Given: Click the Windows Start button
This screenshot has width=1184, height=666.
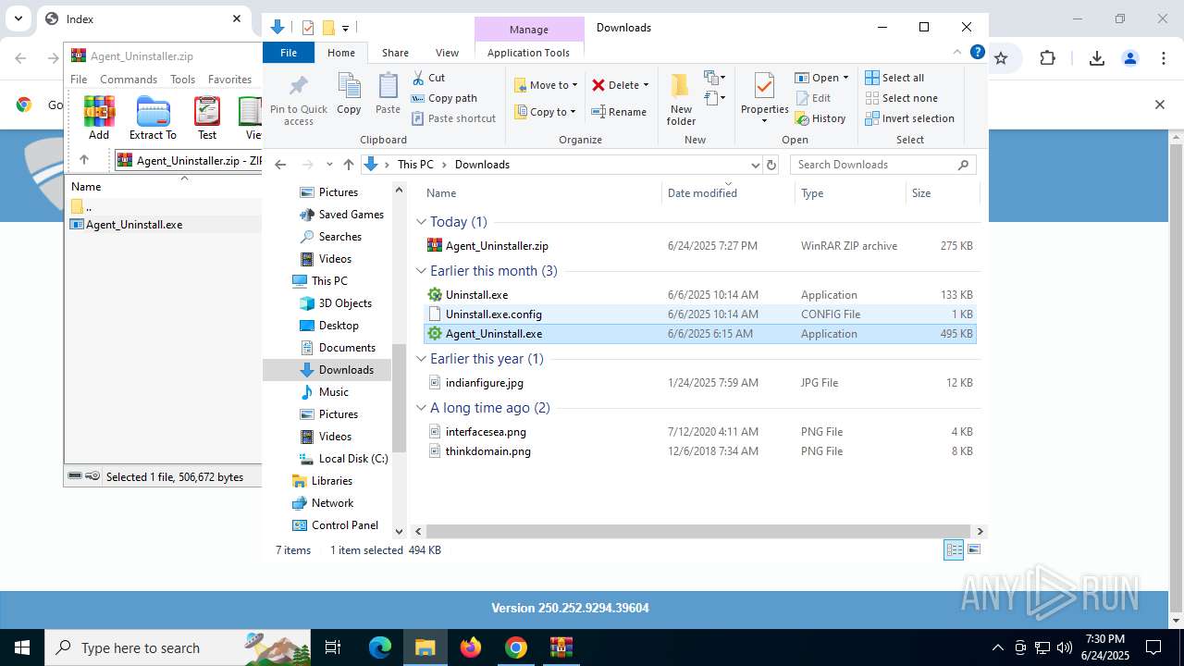Looking at the screenshot, I should pos(22,647).
